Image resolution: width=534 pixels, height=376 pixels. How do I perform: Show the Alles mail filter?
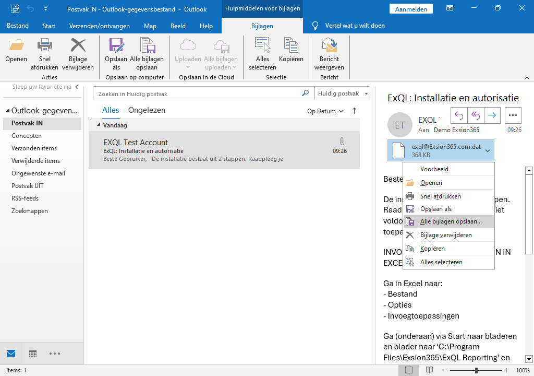(x=111, y=110)
